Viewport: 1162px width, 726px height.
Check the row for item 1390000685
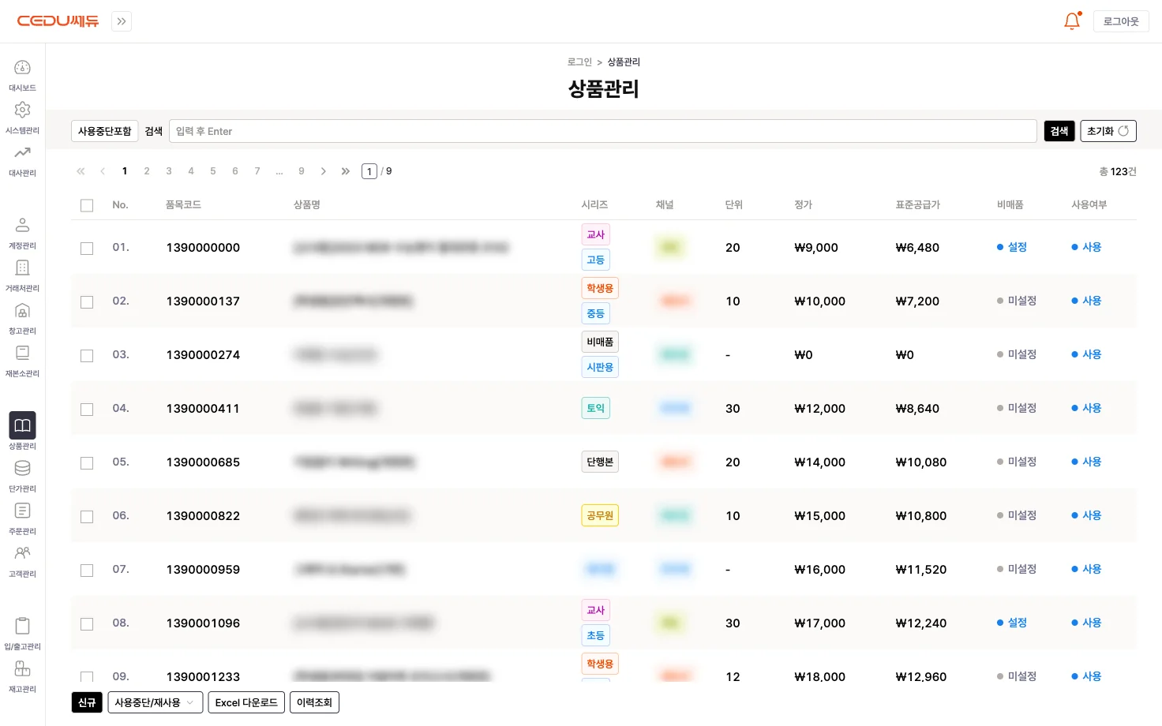[87, 462]
